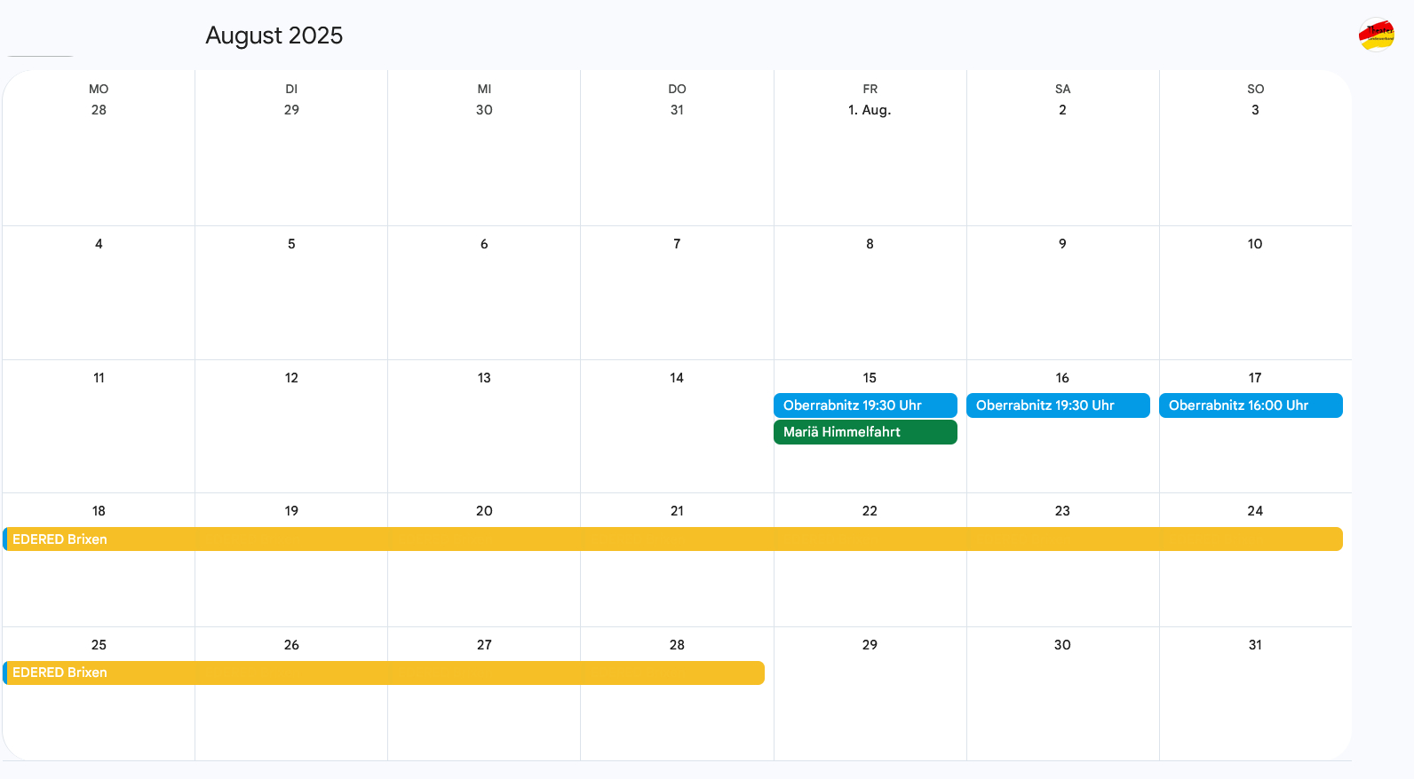Viewport: 1414px width, 779px height.
Task: Open Oberrabnitz 19:30 Uhr event on Friday 15
Action: pos(865,405)
